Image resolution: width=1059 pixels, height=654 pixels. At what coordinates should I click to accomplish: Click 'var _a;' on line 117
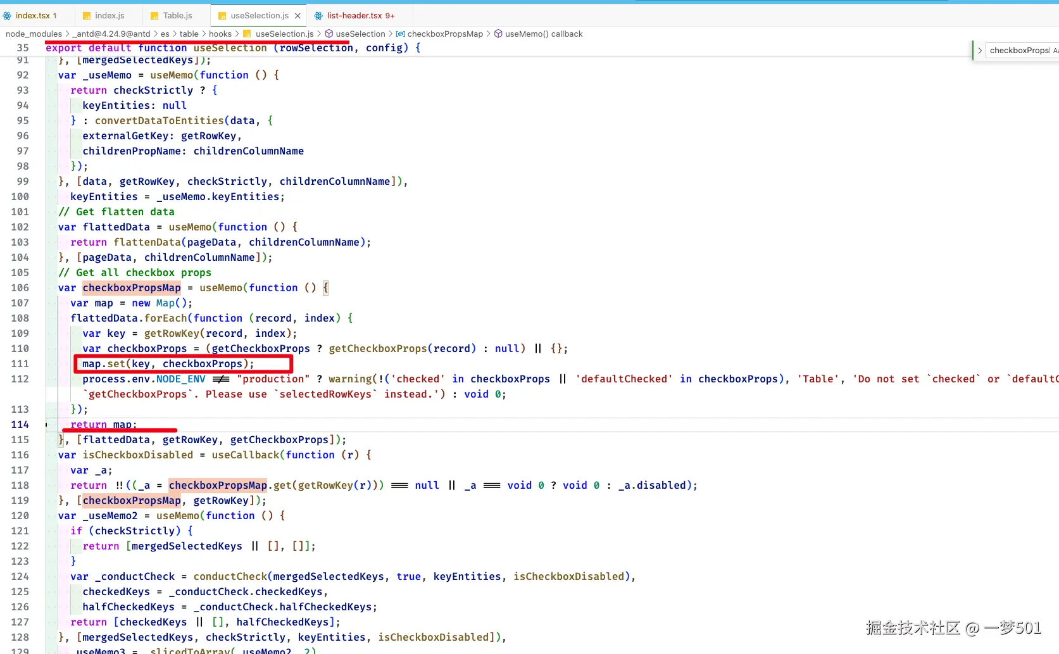tap(92, 470)
